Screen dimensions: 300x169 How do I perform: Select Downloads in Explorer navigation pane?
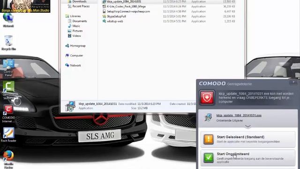tap(79, 1)
